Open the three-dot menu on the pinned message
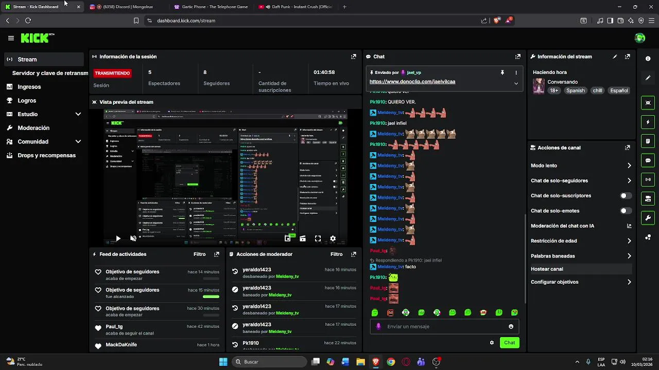This screenshot has width=659, height=370. (x=516, y=73)
